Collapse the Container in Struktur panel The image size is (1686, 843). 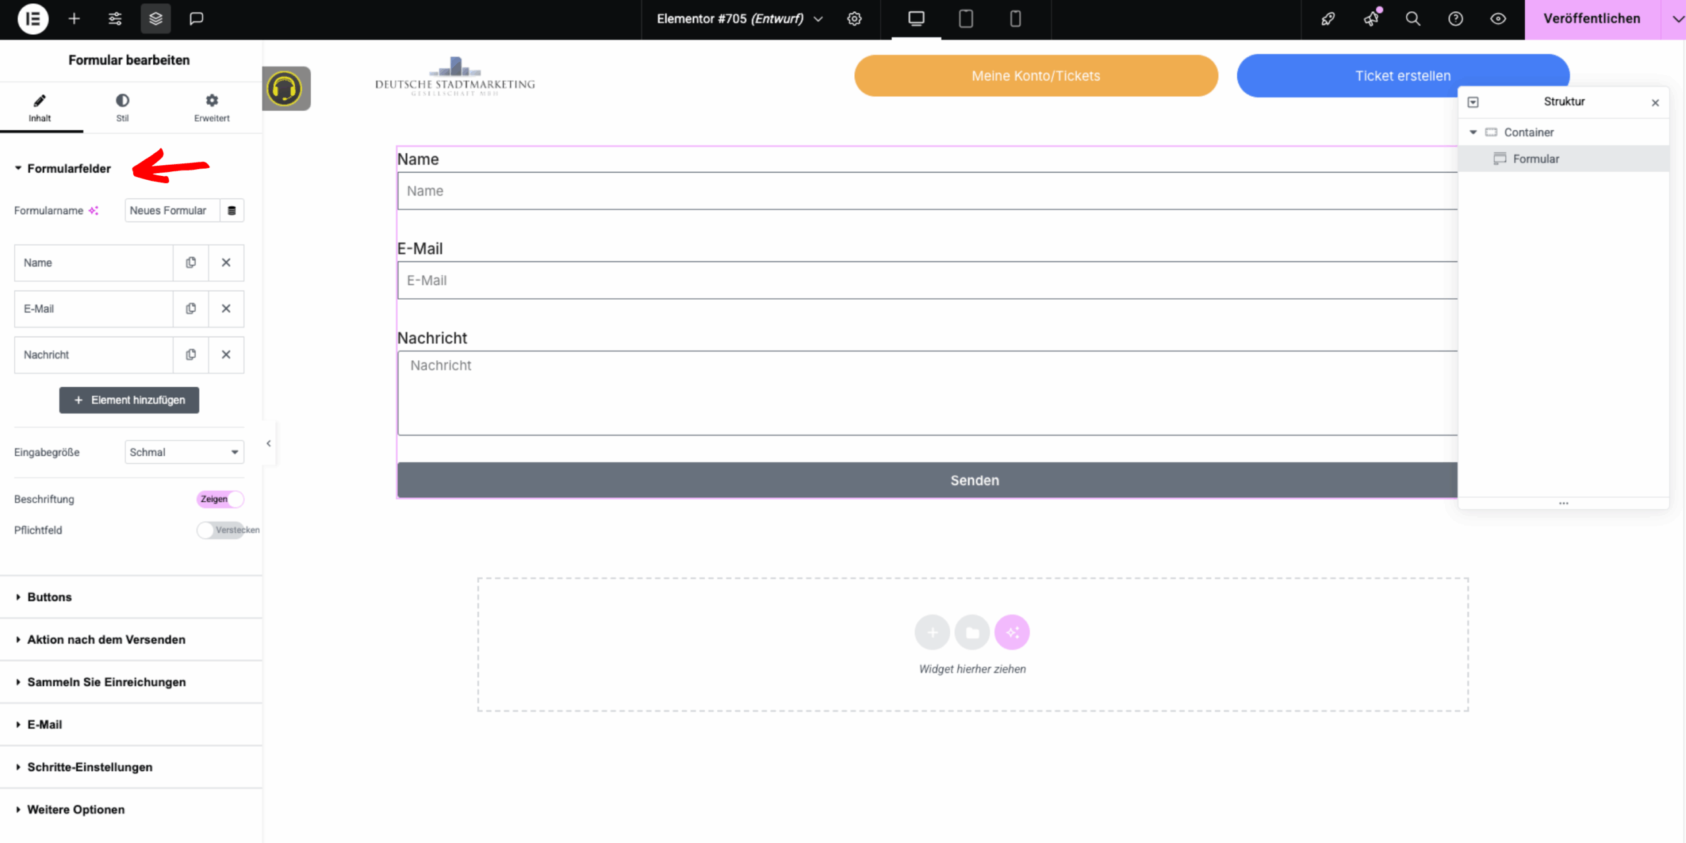click(x=1473, y=132)
